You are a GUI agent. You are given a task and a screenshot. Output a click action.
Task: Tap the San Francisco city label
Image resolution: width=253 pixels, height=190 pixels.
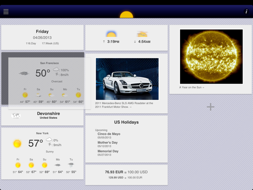pos(49,63)
